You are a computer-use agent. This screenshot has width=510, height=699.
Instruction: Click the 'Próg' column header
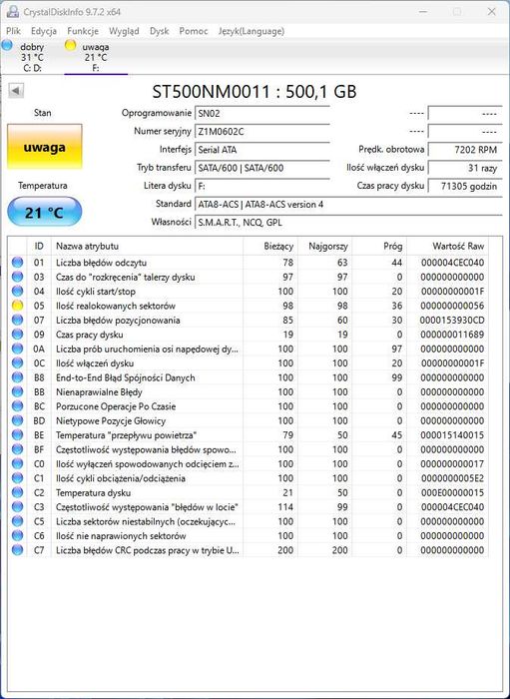[379, 246]
